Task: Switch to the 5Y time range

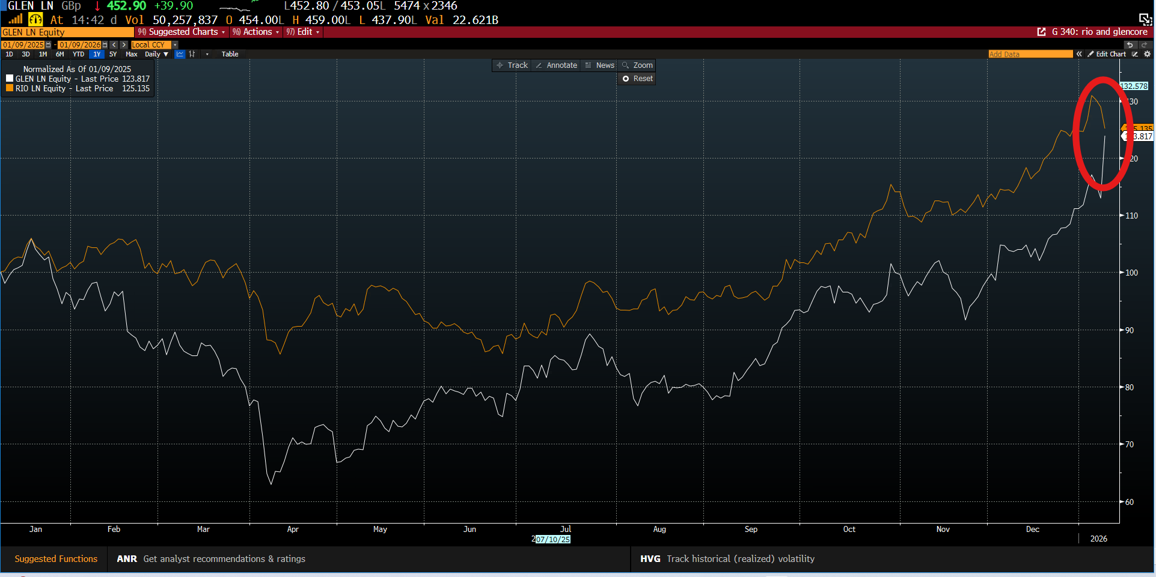Action: click(x=113, y=54)
